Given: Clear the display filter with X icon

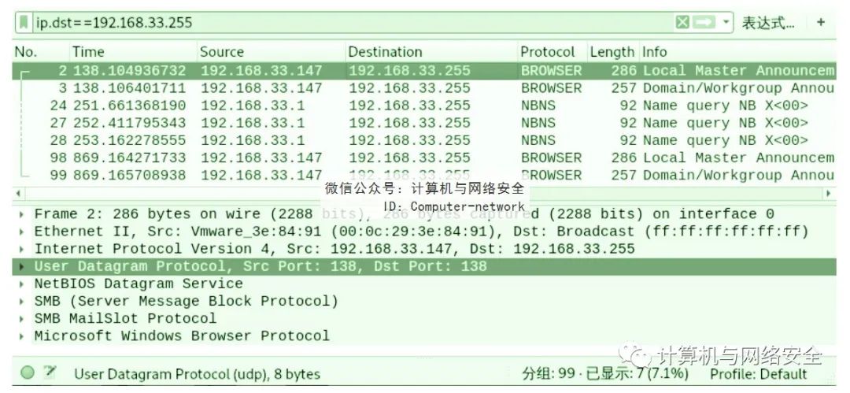Looking at the screenshot, I should pos(682,22).
